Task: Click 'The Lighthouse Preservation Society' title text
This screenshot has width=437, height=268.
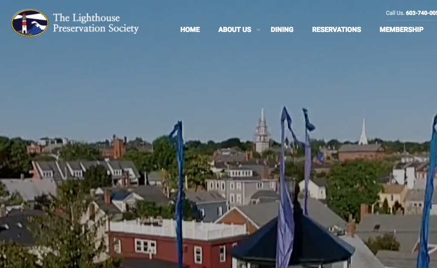Action: [x=96, y=23]
